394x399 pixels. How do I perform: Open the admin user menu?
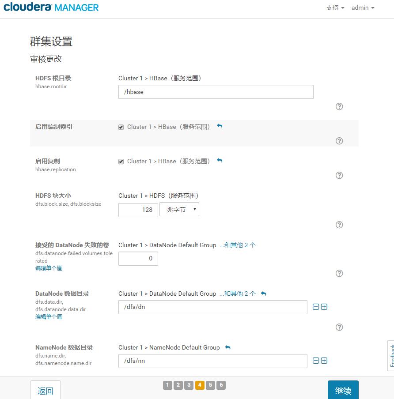363,8
